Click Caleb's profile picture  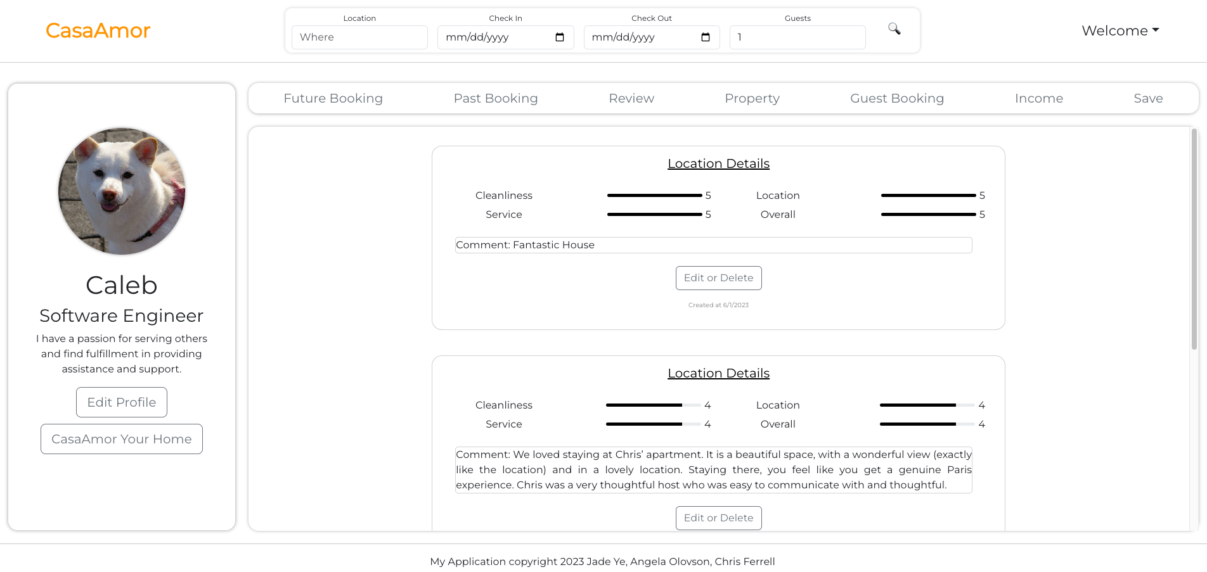pyautogui.click(x=121, y=191)
